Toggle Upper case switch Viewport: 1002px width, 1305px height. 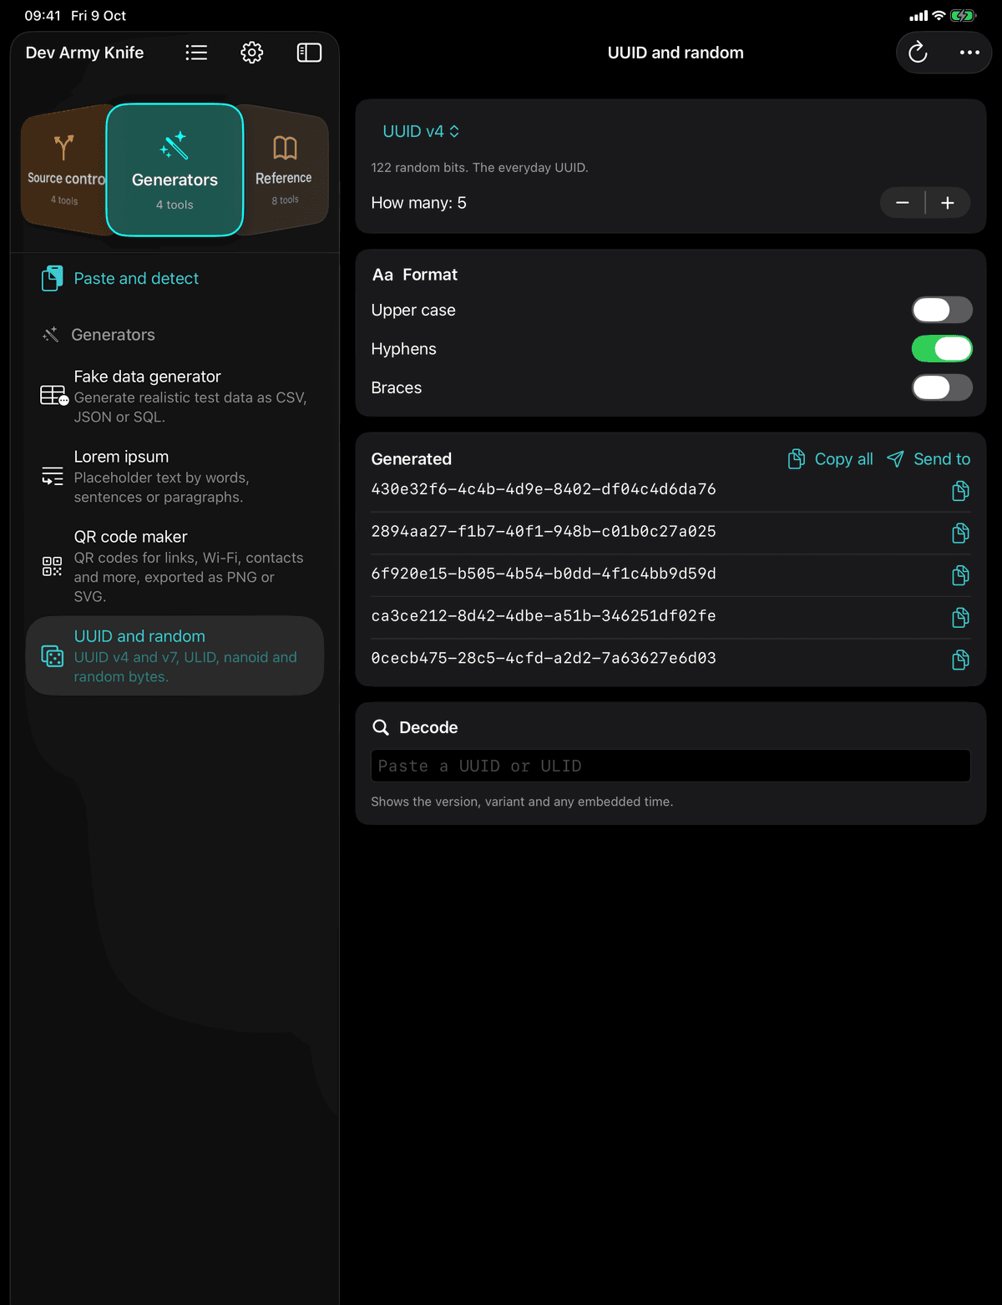[942, 310]
